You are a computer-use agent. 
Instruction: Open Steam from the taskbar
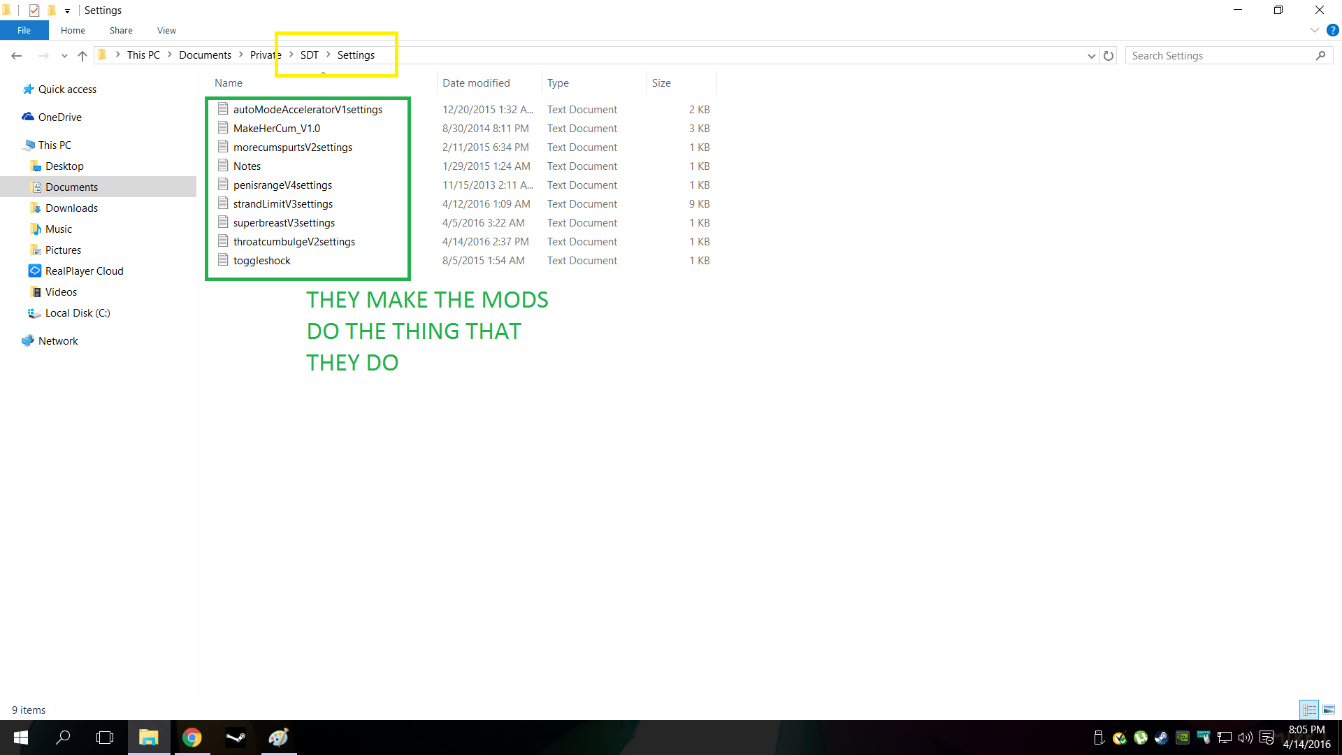click(x=236, y=738)
